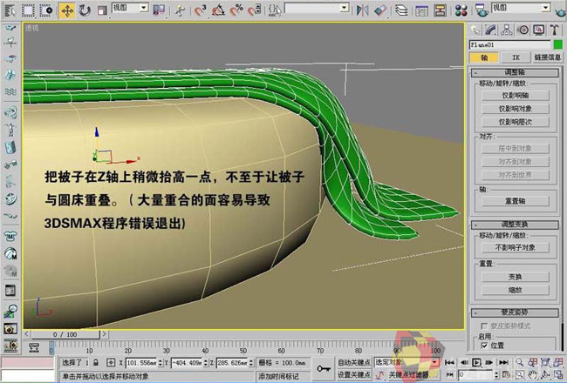
Task: Click the Set Keys key icon button
Action: click(x=324, y=368)
